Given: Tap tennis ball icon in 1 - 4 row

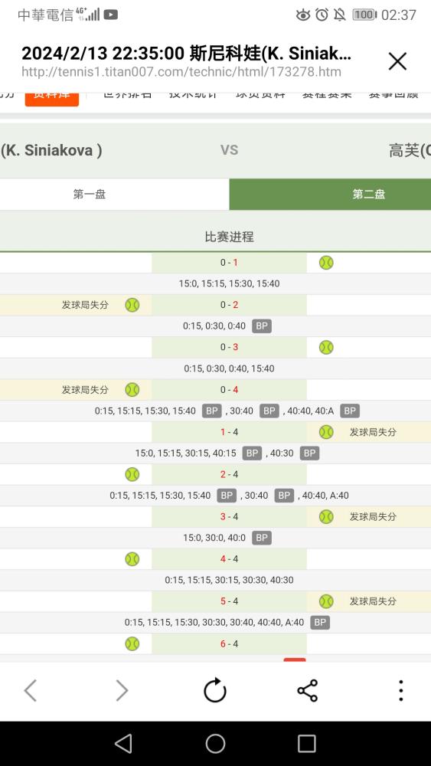Looking at the screenshot, I should pyautogui.click(x=326, y=432).
